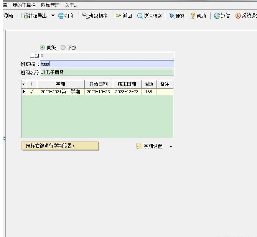Click the 系统退出 power icon
Screen dimensions: 257x237
tap(238, 16)
